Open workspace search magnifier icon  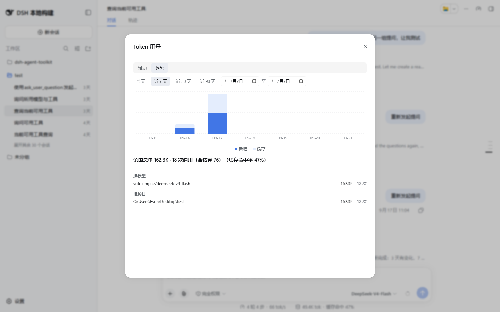[66, 49]
